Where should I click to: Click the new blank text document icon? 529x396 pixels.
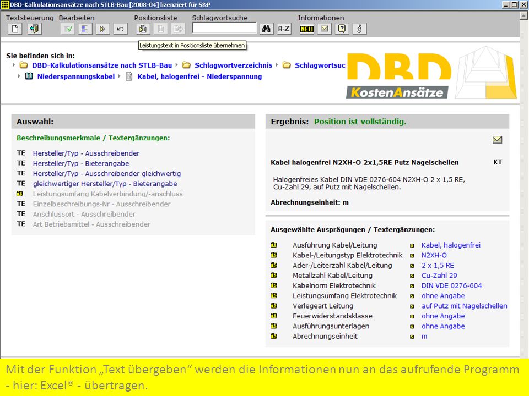15,29
